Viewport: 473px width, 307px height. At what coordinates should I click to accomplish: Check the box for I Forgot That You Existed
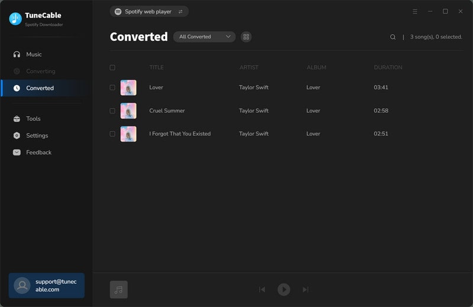pyautogui.click(x=112, y=134)
